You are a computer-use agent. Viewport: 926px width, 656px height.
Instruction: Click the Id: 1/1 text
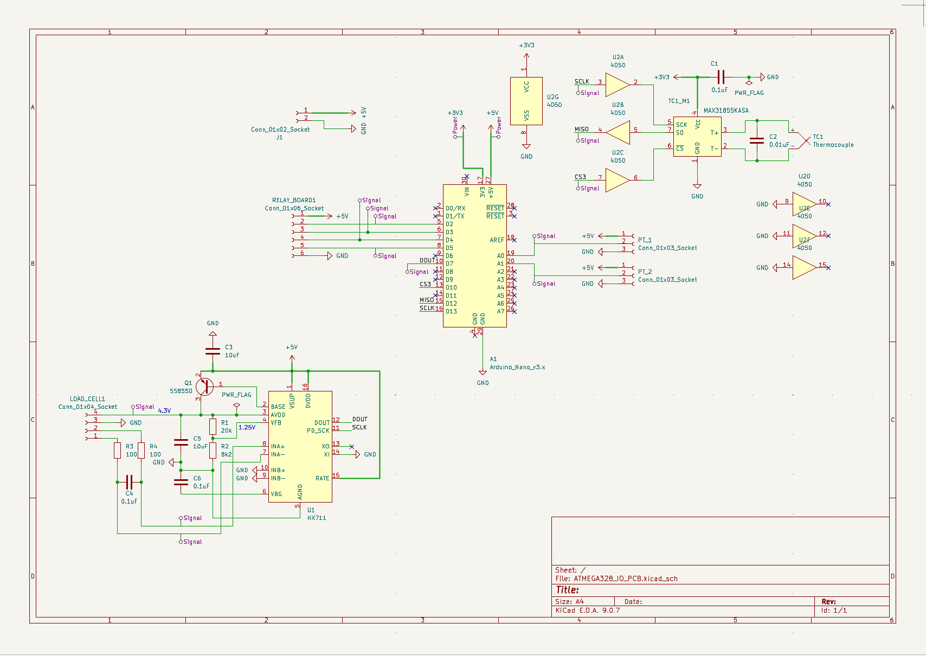[x=834, y=610]
